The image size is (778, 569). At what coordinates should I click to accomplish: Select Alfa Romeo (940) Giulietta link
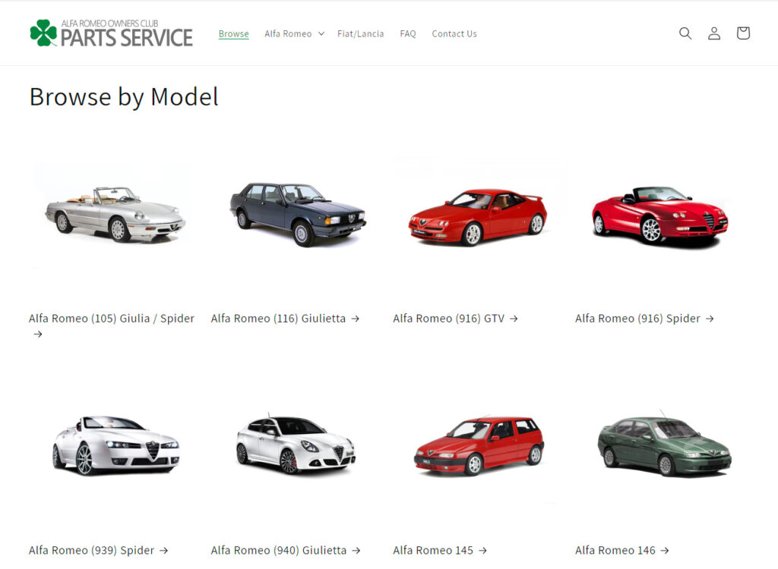click(280, 550)
